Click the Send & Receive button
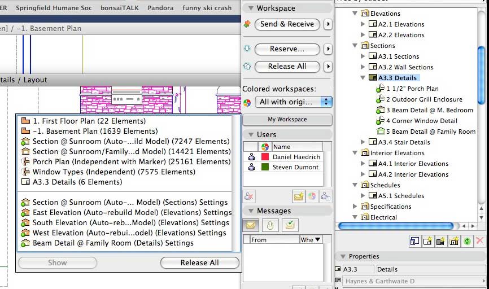This screenshot has height=289, width=489. (x=287, y=24)
